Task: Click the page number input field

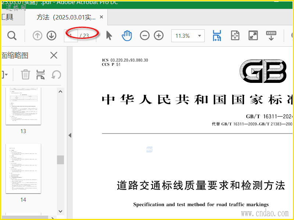Action: point(71,36)
